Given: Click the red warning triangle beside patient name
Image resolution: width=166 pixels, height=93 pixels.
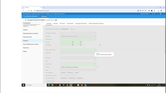Looking at the screenshot, I should click(x=56, y=20).
